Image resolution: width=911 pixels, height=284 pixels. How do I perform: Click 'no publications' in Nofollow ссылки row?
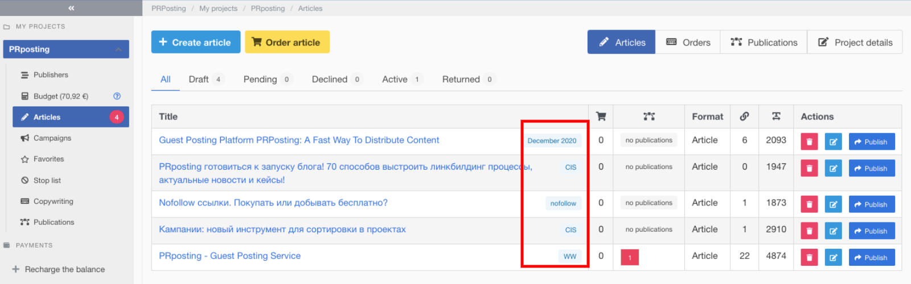pos(649,203)
